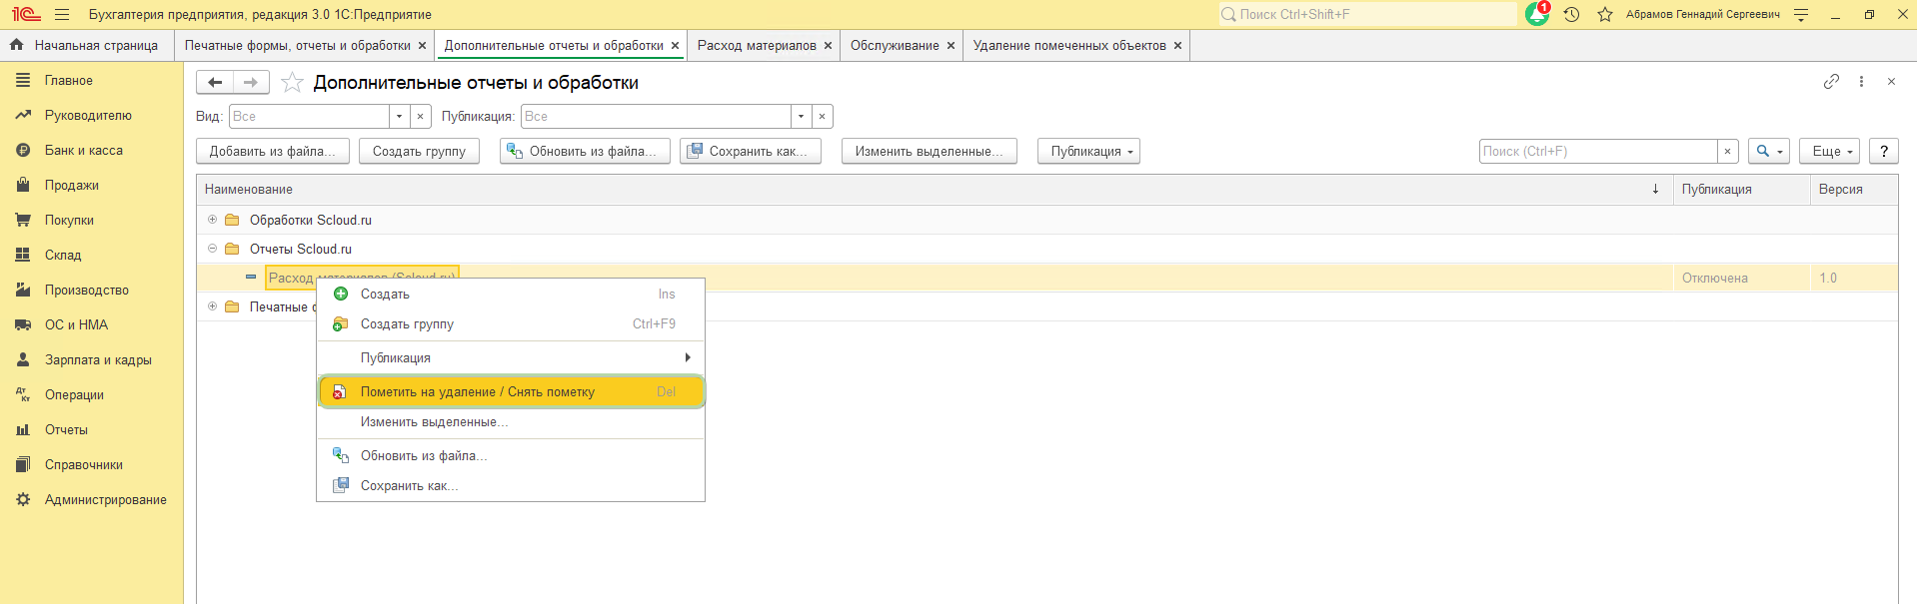Viewport: 1917px width, 604px height.
Task: Open Публикация submenu in context menu
Action: (511, 357)
